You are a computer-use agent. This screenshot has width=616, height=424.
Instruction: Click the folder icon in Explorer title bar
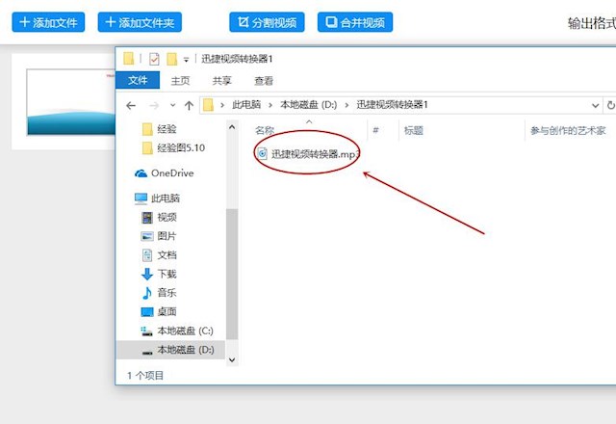128,59
